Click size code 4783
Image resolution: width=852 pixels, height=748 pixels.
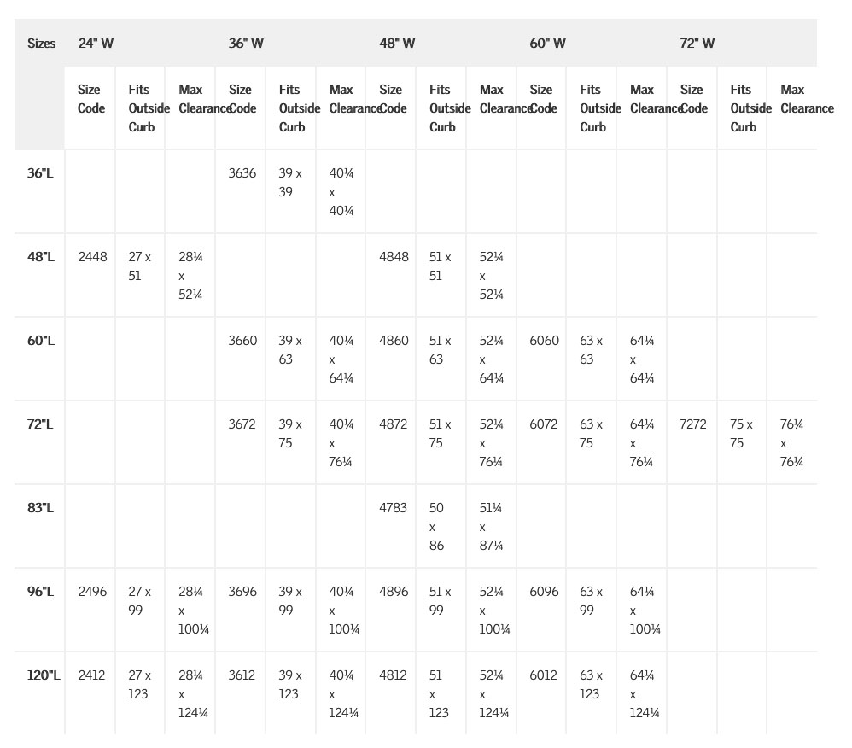click(x=393, y=508)
